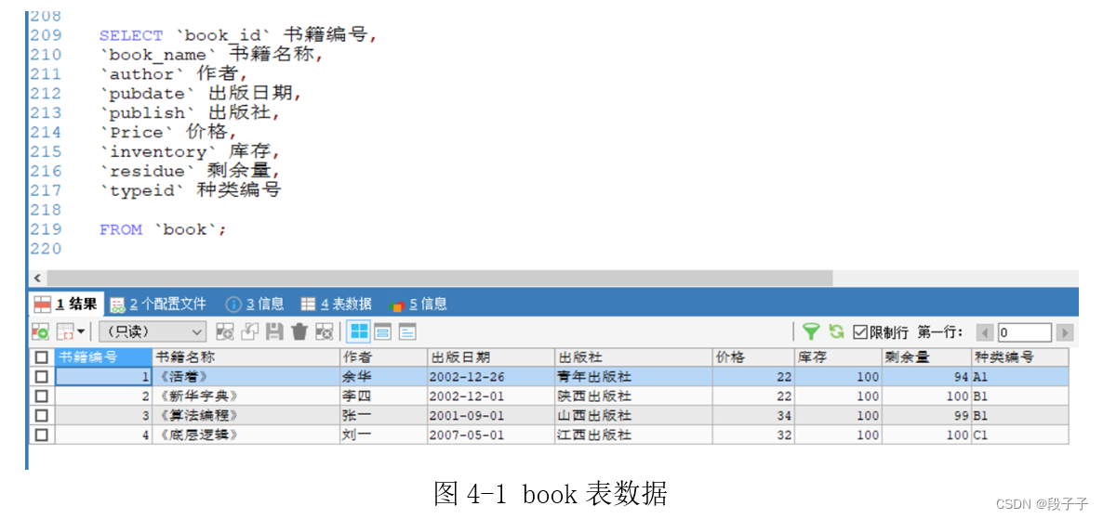This screenshot has width=1103, height=519.
Task: Click the 种类编号 column header
Action: click(1020, 357)
